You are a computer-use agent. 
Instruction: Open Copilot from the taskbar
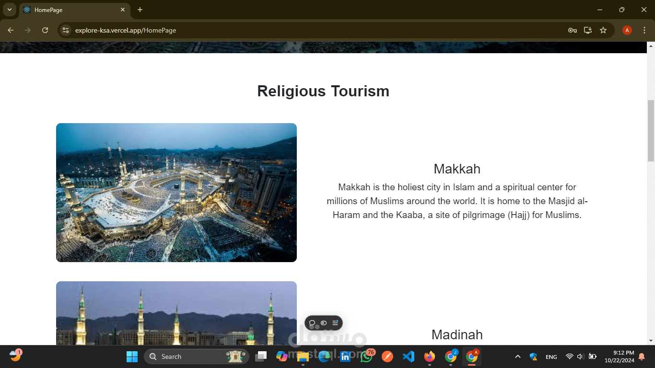point(281,356)
